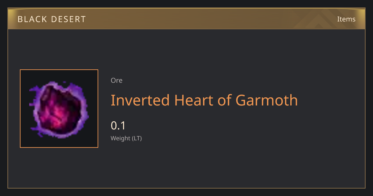The width and height of the screenshot is (373, 196).
Task: Select the Ore category label
Action: [x=117, y=81]
